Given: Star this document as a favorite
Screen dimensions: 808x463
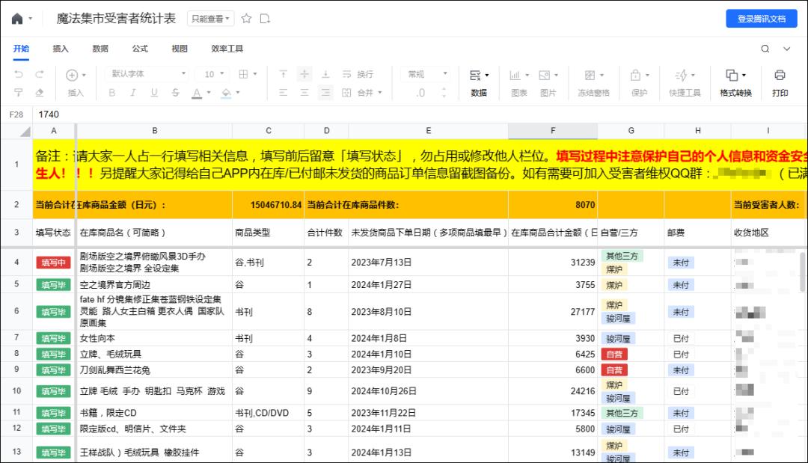Looking at the screenshot, I should click(247, 19).
